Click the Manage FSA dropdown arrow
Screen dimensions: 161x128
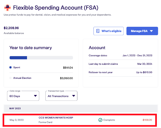tap(152, 31)
